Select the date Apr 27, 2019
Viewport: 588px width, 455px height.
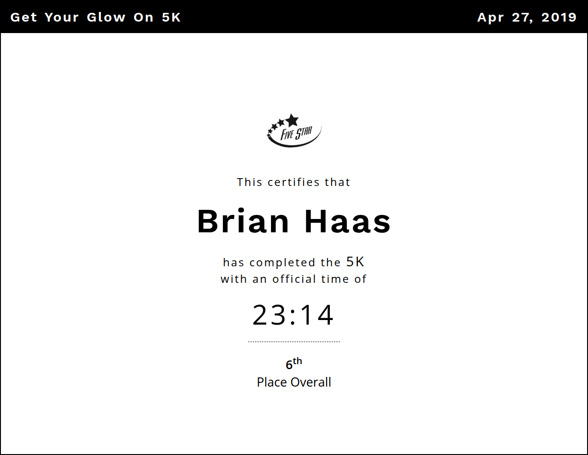pos(526,17)
